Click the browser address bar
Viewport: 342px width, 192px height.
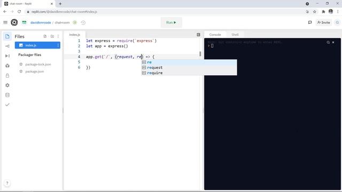164,12
